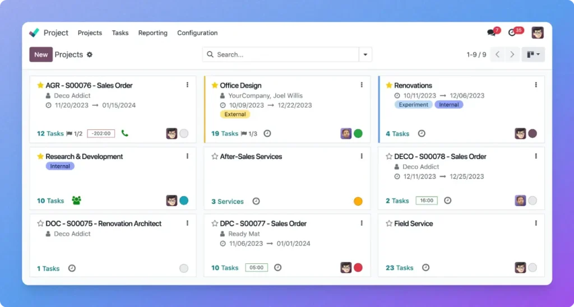This screenshot has width=574, height=307.
Task: Click activity clock on After-Sales Services card
Action: (256, 201)
